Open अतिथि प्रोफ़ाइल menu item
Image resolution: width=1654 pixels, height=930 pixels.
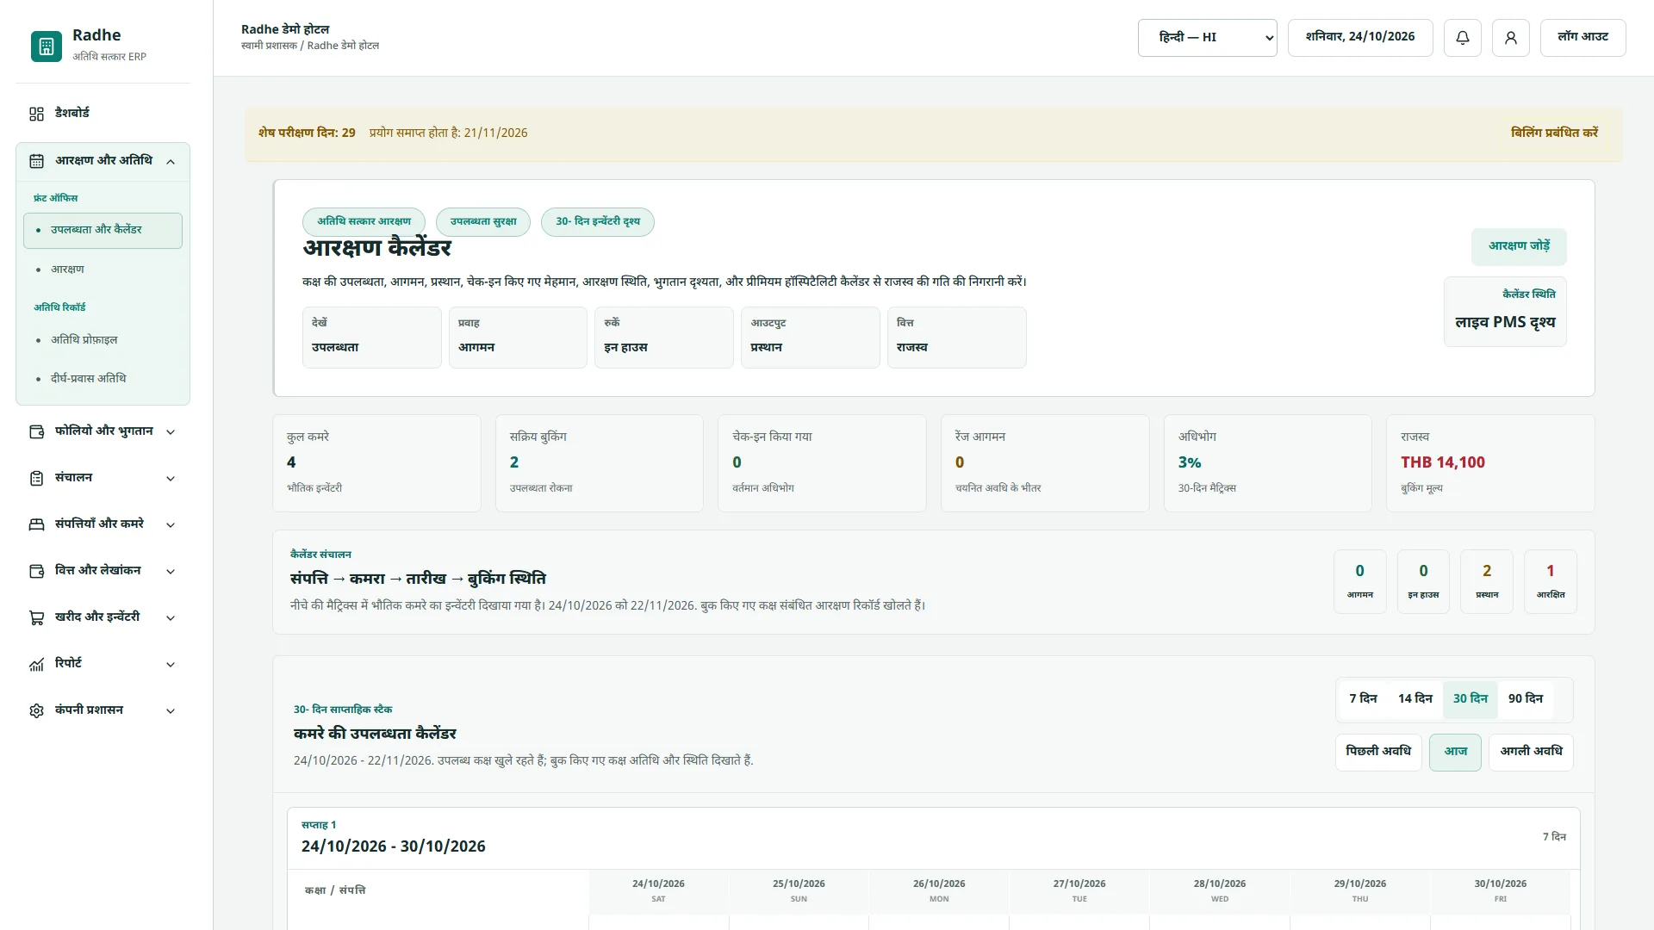103,340
